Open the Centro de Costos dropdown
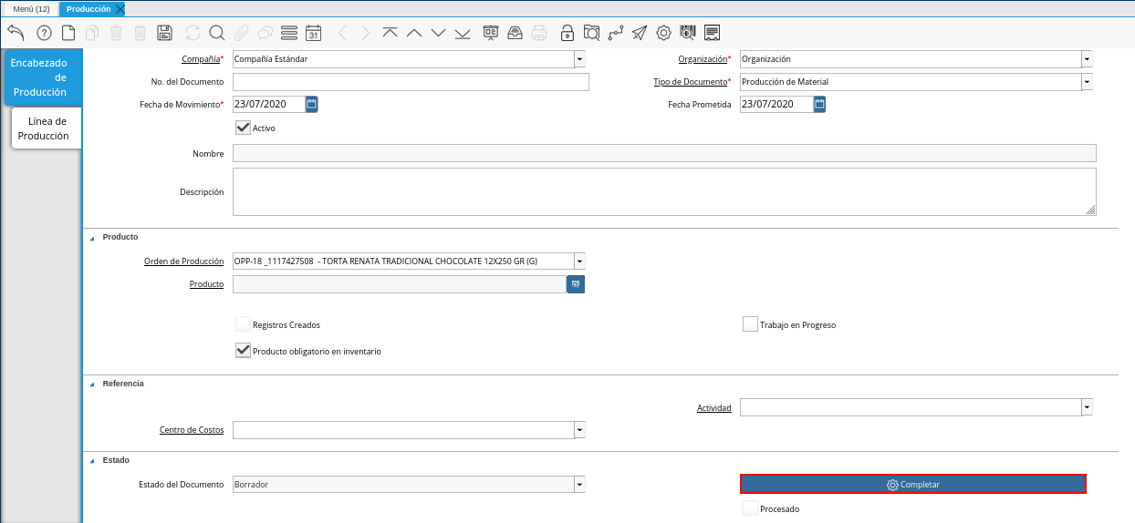The image size is (1135, 523). [579, 430]
